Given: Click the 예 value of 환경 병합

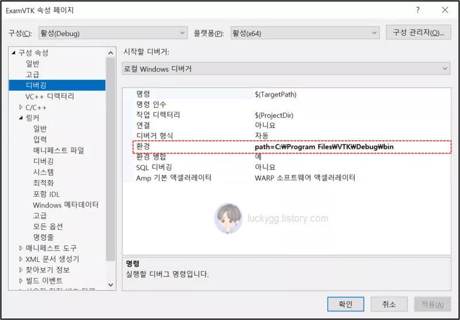Looking at the screenshot, I should [258, 157].
